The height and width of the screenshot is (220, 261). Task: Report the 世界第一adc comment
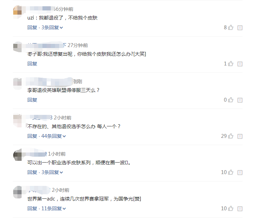[240, 209]
